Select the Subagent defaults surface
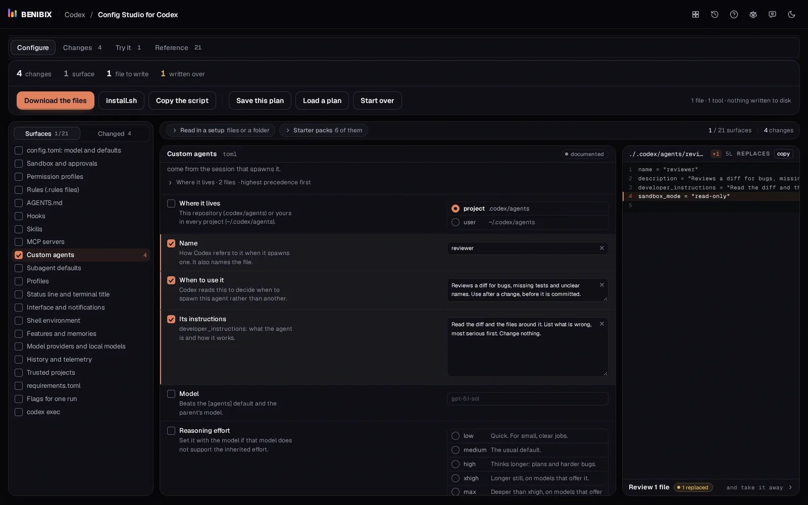Image resolution: width=808 pixels, height=505 pixels. (x=81, y=268)
